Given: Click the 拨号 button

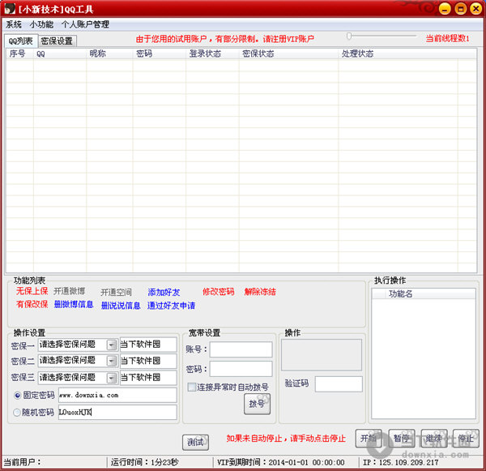Looking at the screenshot, I should (x=257, y=404).
